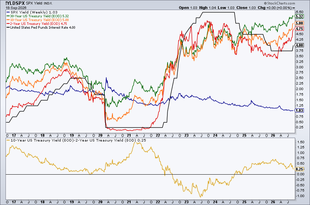Click the 4.00 Fed Funds rate tag
The width and height of the screenshot is (310, 205).
point(299,45)
